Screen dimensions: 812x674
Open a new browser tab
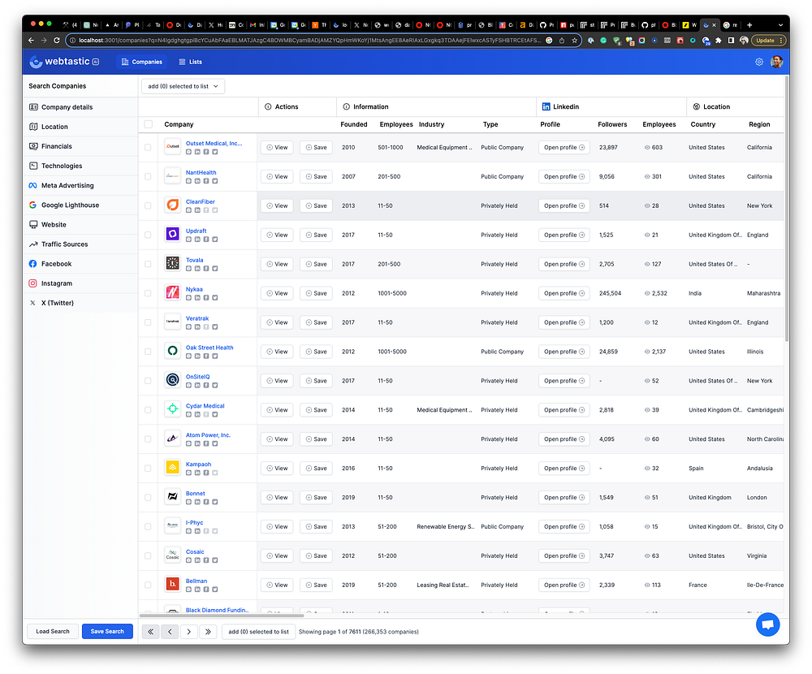749,25
